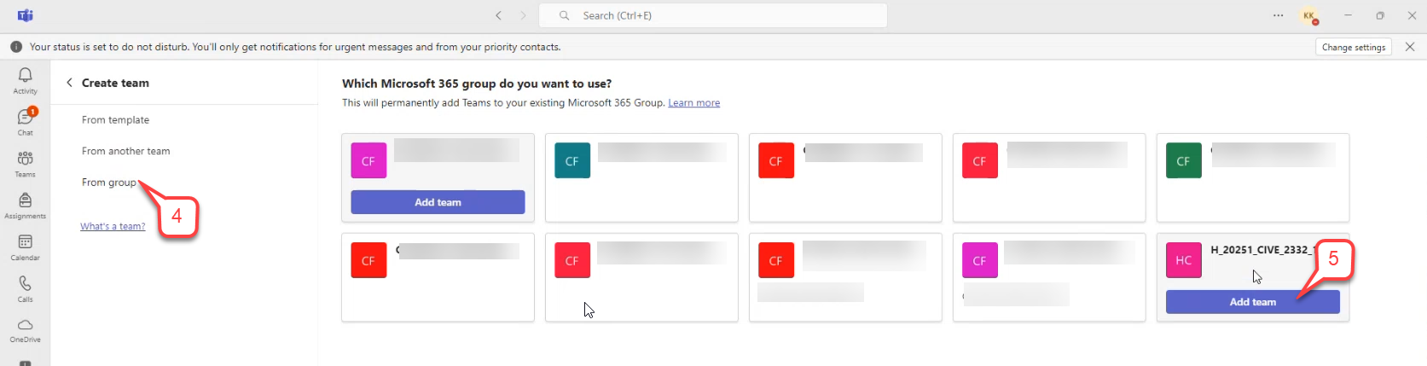Click the back chevron beside Create team
Image resolution: width=1427 pixels, height=366 pixels.
(x=69, y=83)
